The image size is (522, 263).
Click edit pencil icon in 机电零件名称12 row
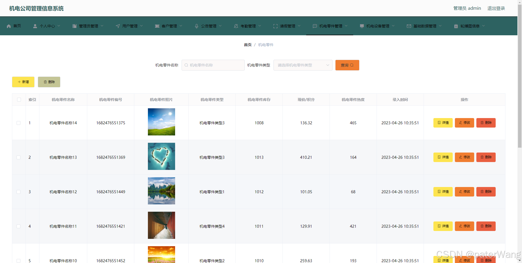pyautogui.click(x=461, y=192)
